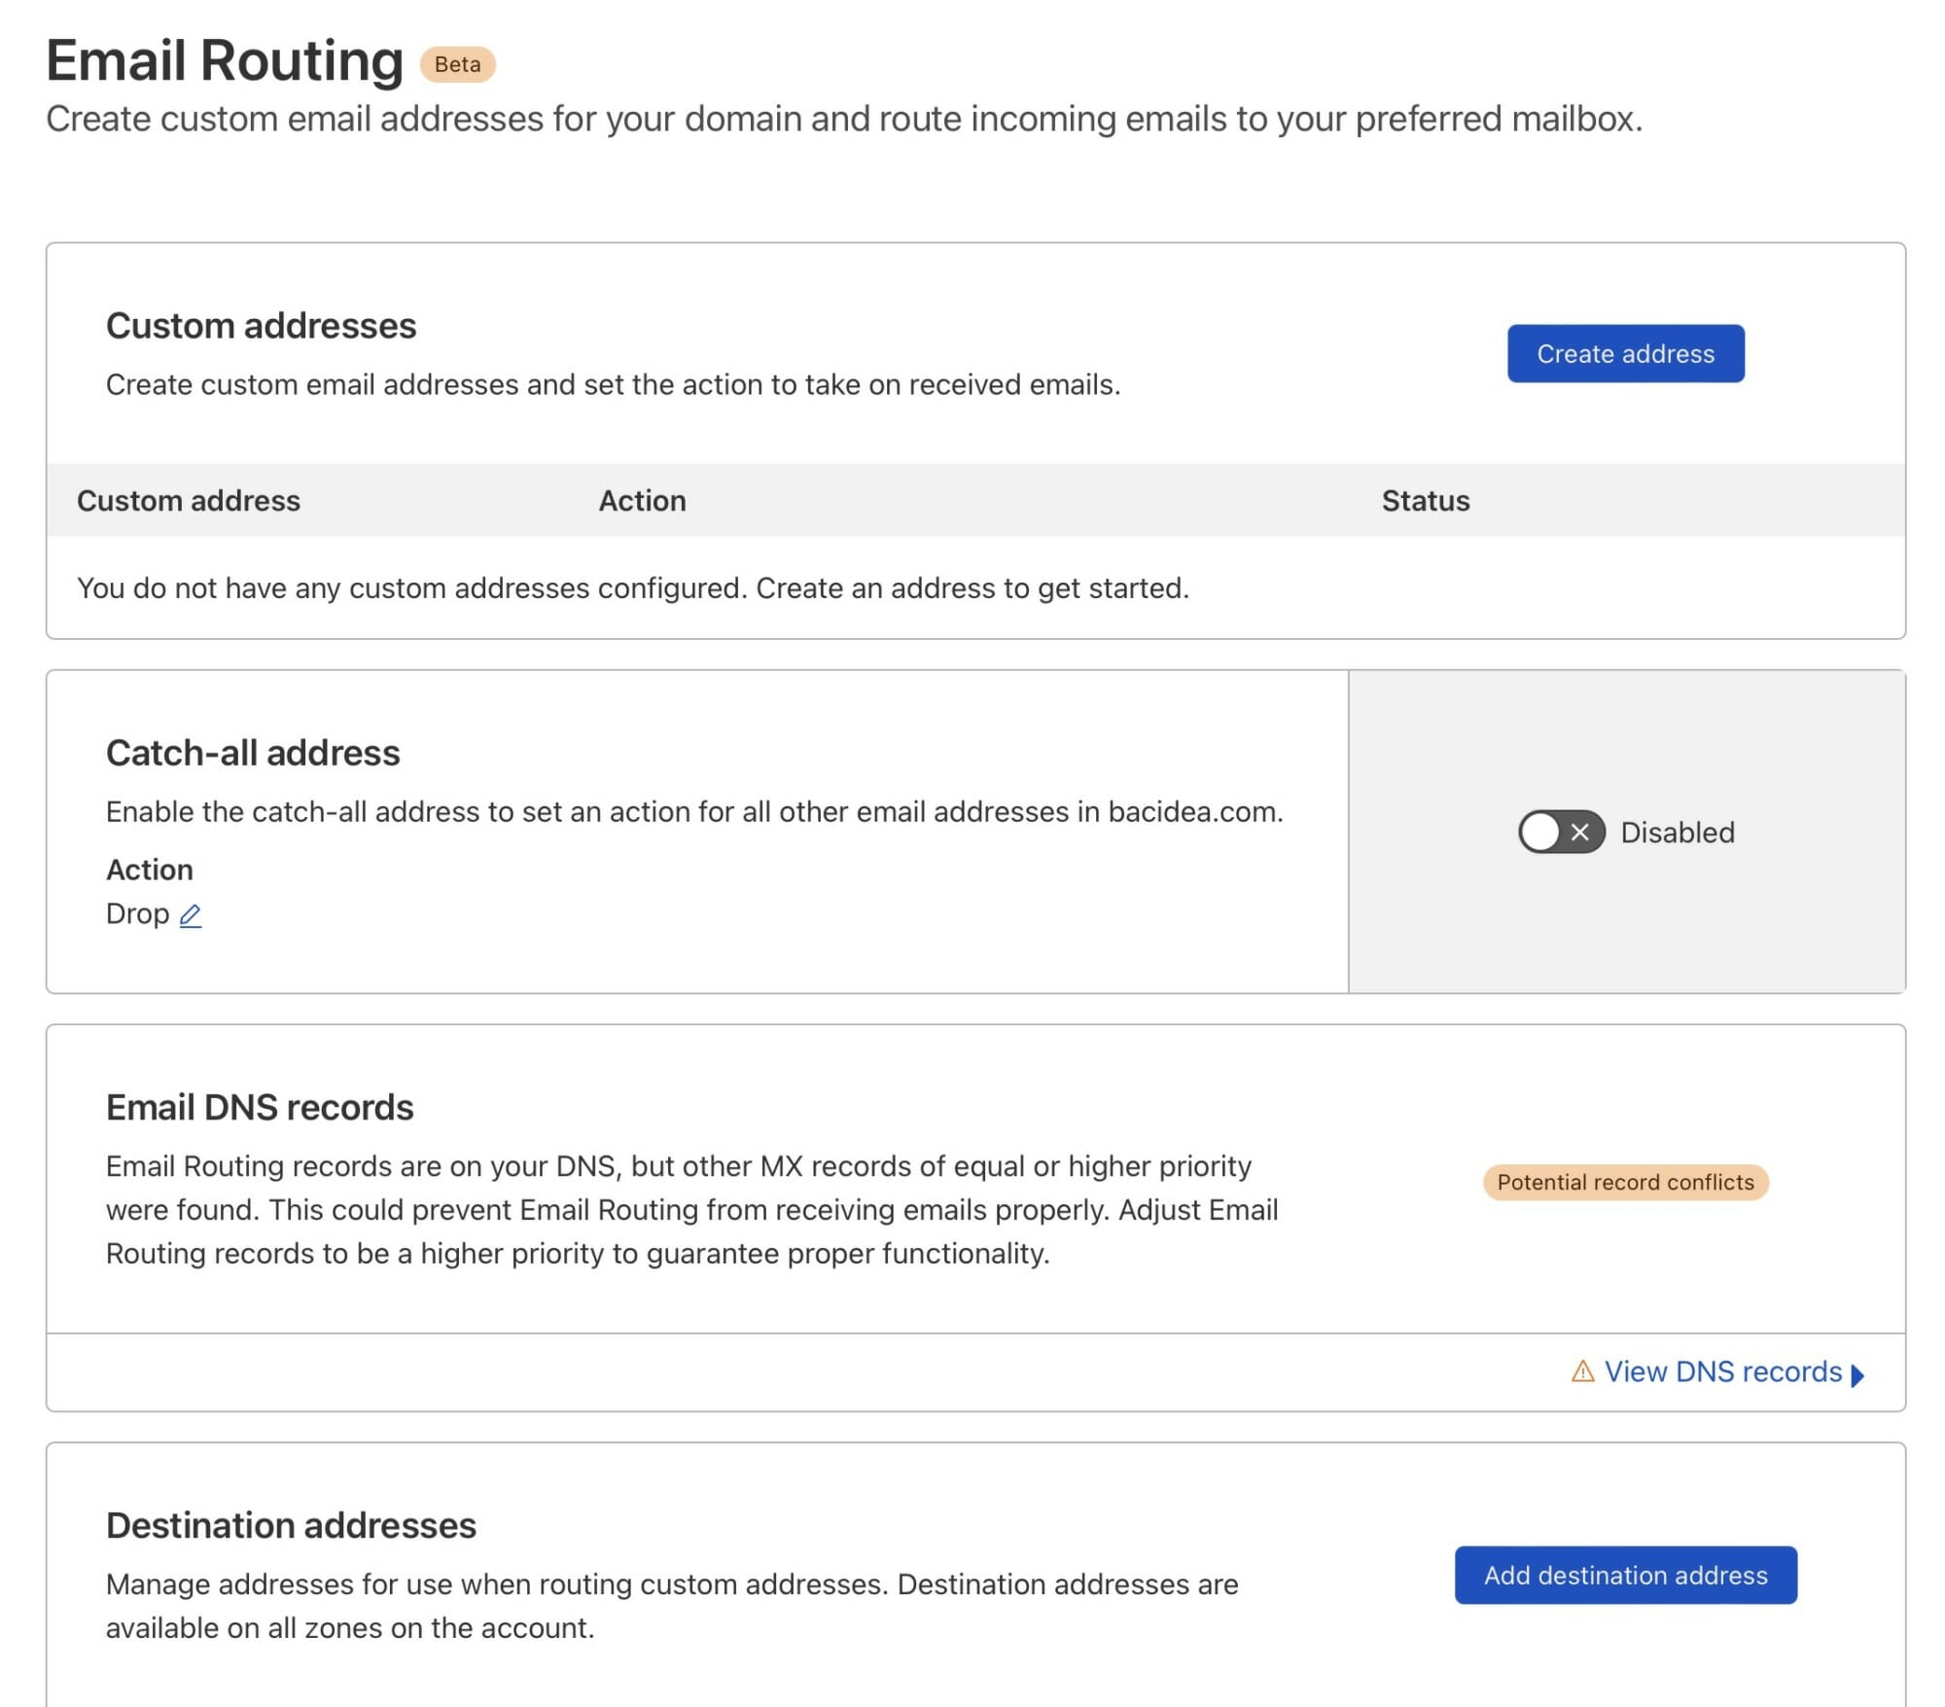1945x1707 pixels.
Task: Click the Beta badge next to Email Routing
Action: point(457,64)
